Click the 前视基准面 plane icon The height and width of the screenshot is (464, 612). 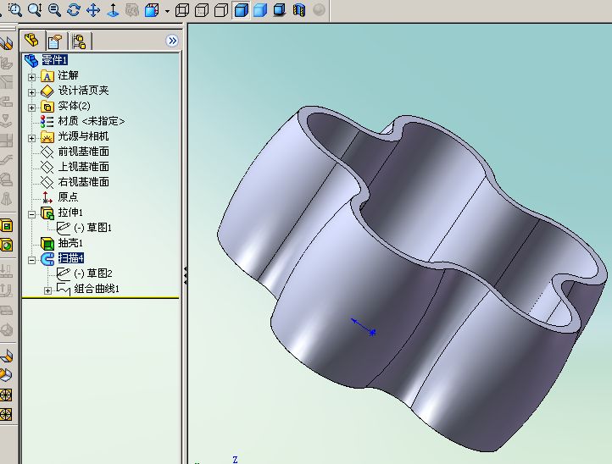tap(47, 152)
